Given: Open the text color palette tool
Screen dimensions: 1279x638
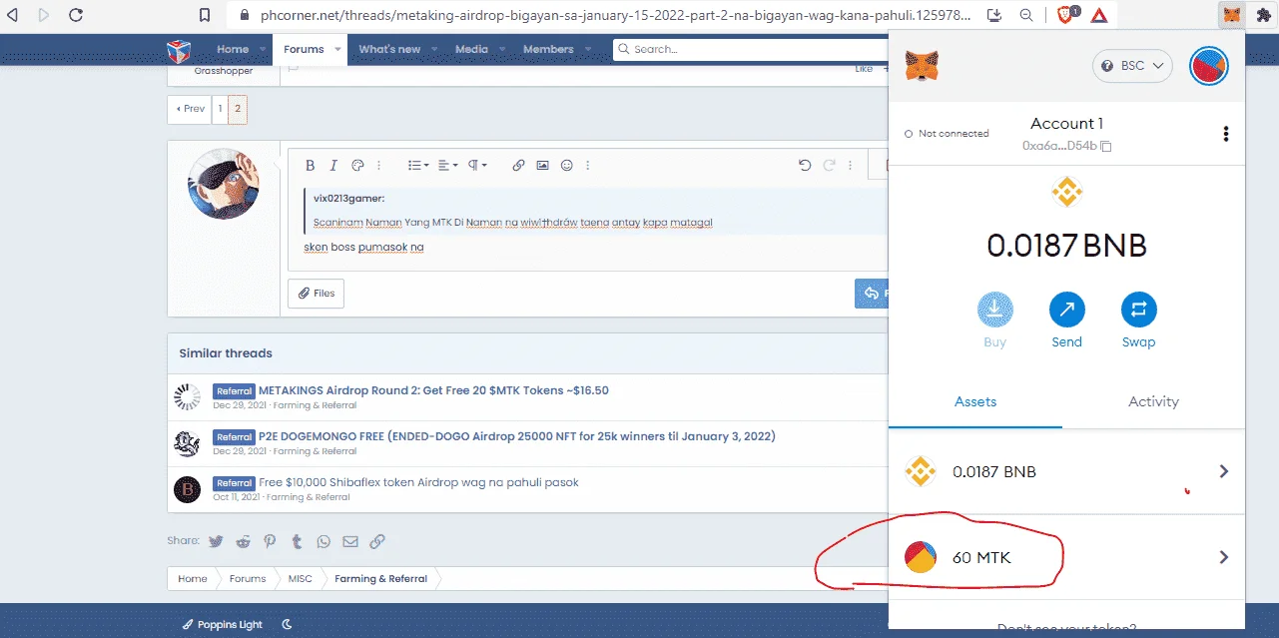Looking at the screenshot, I should 357,165.
